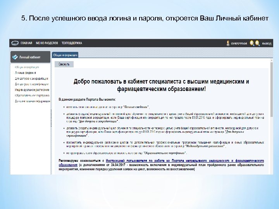Click the first magnifier icon in header

point(252,43)
